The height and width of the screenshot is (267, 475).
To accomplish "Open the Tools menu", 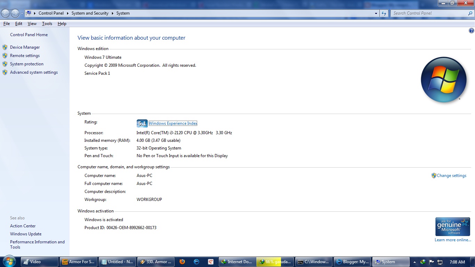I will point(47,24).
